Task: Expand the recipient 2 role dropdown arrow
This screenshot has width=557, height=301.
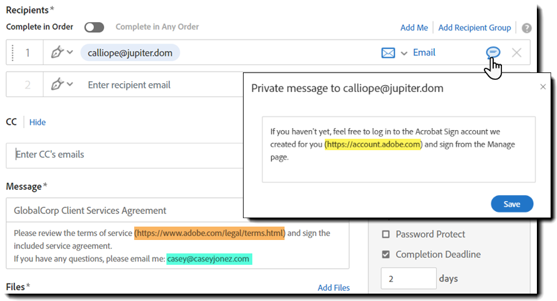Action: point(70,85)
